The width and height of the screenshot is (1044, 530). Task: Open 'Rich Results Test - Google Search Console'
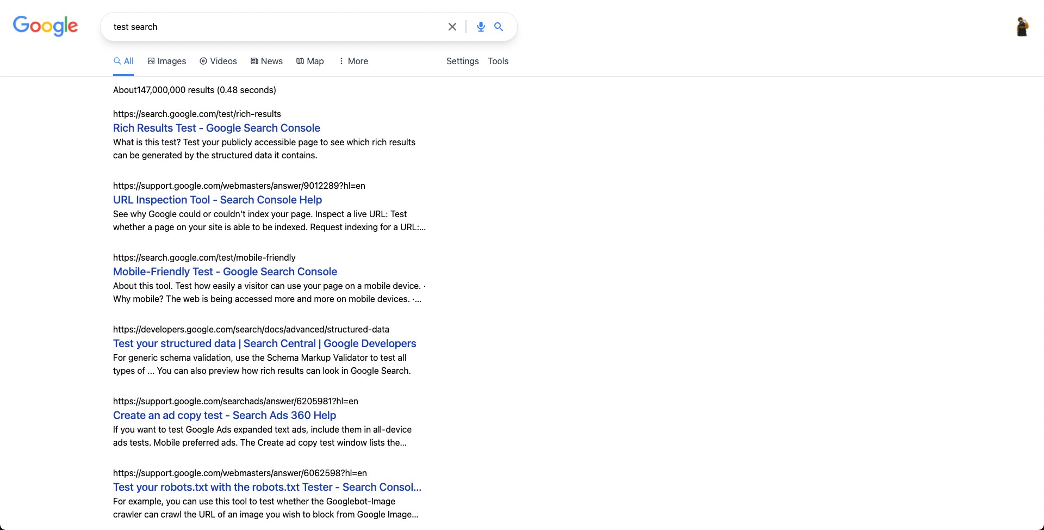[x=216, y=128]
